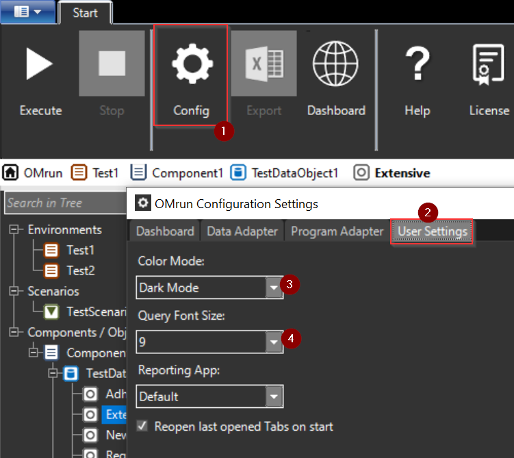514x458 pixels.
Task: Click the TestDataObject1 breadcrumb icon
Action: point(238,173)
